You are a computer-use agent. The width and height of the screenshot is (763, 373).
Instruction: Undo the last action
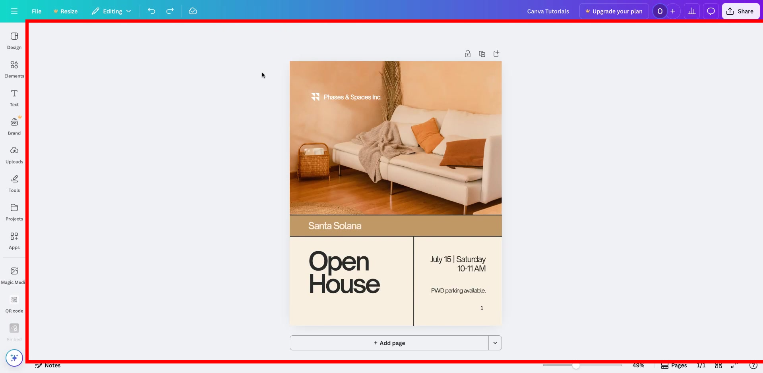pos(151,11)
